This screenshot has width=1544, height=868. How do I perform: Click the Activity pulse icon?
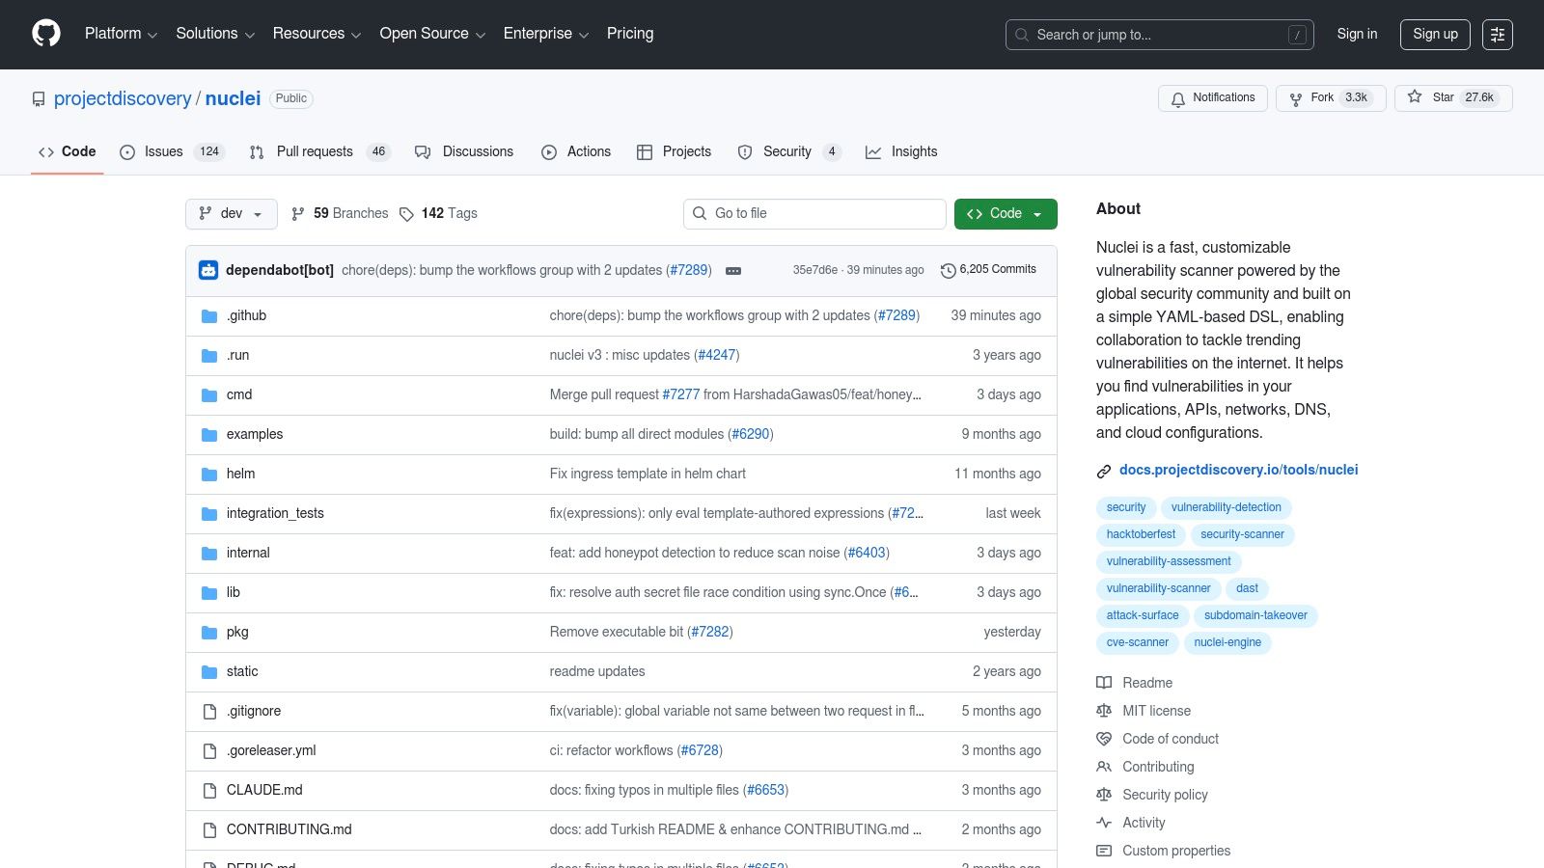point(1104,823)
